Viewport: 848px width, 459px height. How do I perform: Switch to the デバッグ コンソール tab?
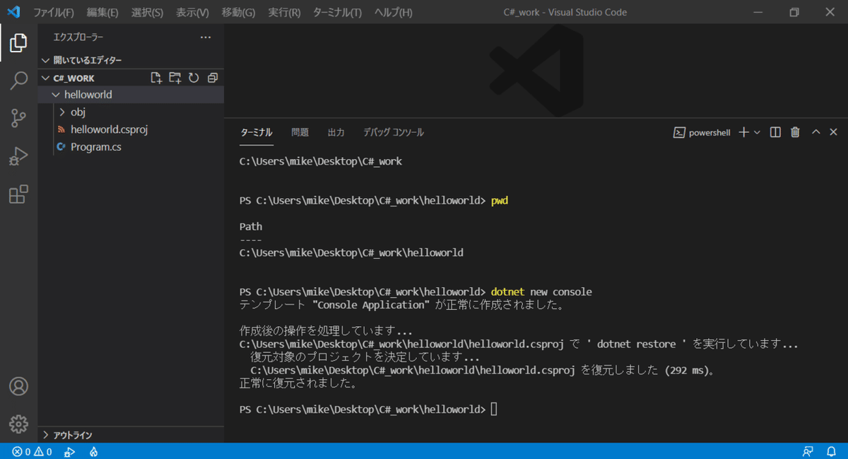tap(394, 132)
